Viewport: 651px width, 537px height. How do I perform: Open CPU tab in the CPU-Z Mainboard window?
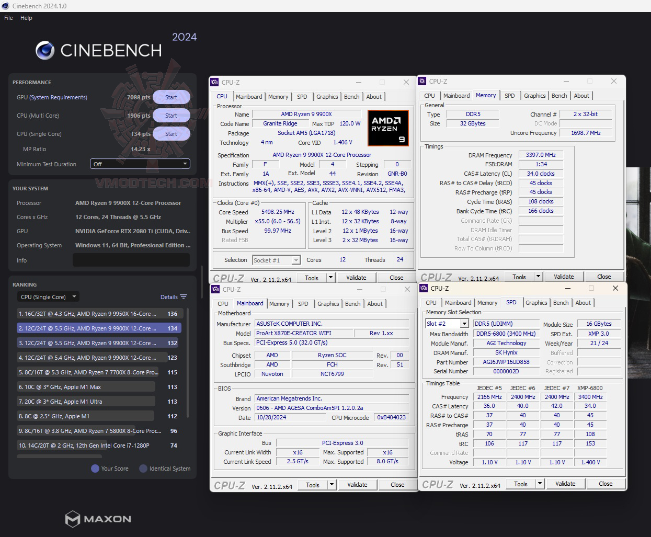tap(223, 304)
